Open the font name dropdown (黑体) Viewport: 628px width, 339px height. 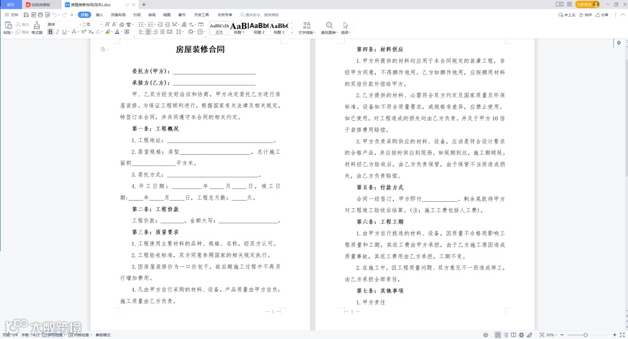[80, 24]
